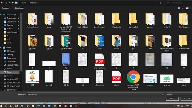Select HUAWEI P10 lite in sidebar
The height and width of the screenshot is (108, 192).
click(x=13, y=65)
